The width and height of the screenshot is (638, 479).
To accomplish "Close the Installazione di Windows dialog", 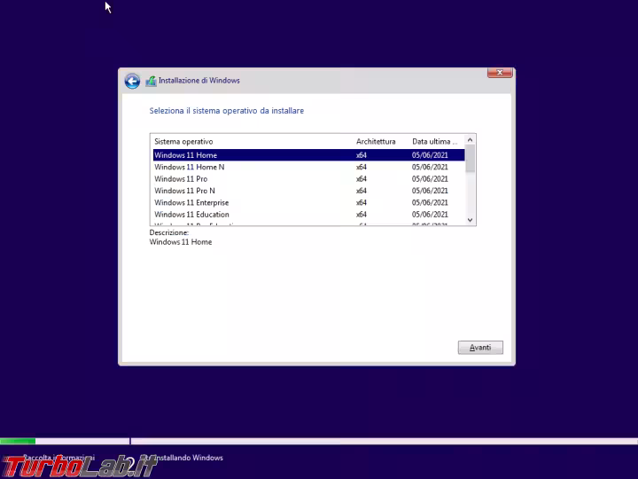I will click(501, 72).
